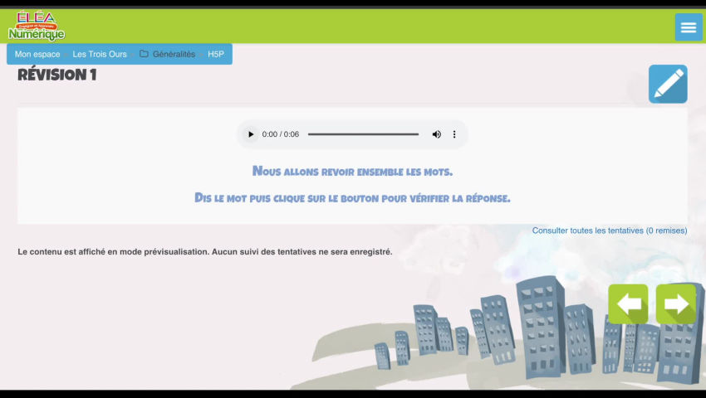Click the audio seek progress bar
This screenshot has height=398, width=706.
coord(363,134)
